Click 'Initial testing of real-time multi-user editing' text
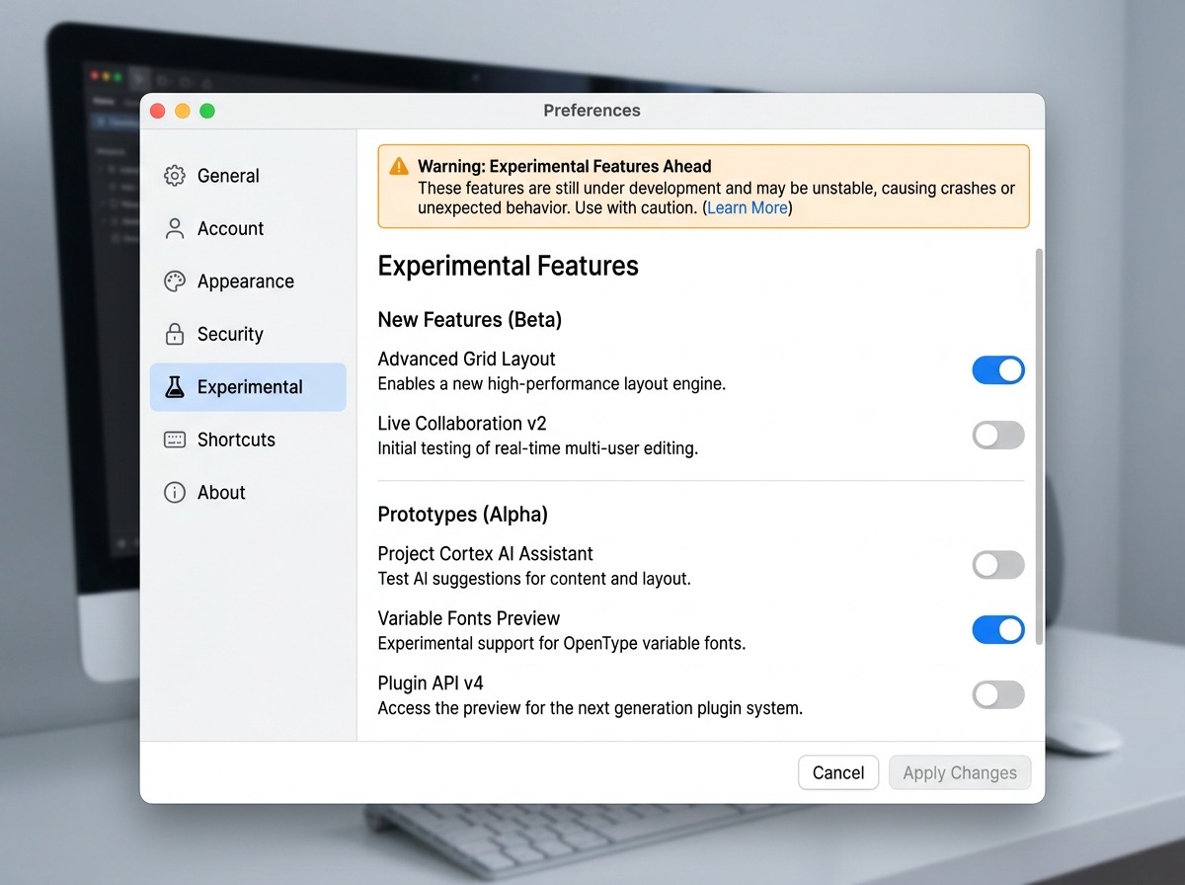This screenshot has height=885, width=1185. (x=538, y=448)
